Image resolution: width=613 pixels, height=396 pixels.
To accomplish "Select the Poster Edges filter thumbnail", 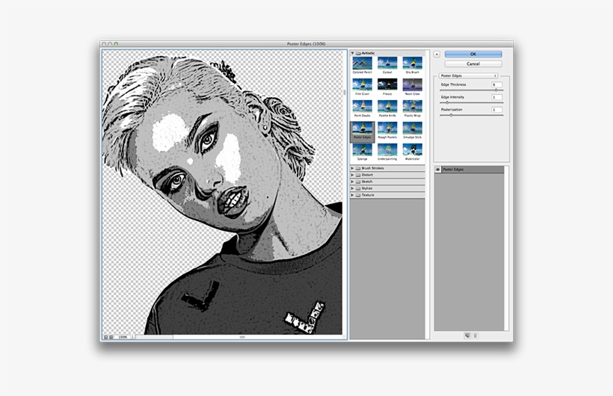I will [362, 132].
